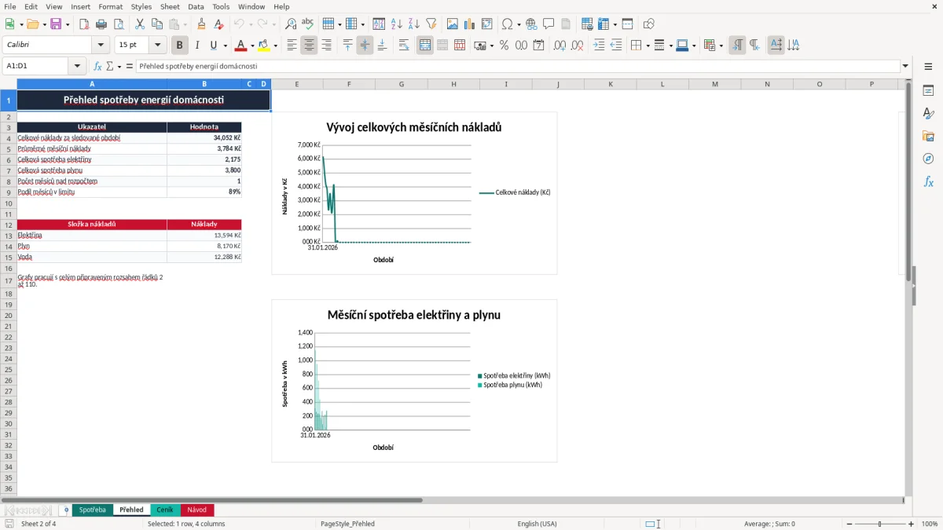Run the spelling check

pos(308,24)
